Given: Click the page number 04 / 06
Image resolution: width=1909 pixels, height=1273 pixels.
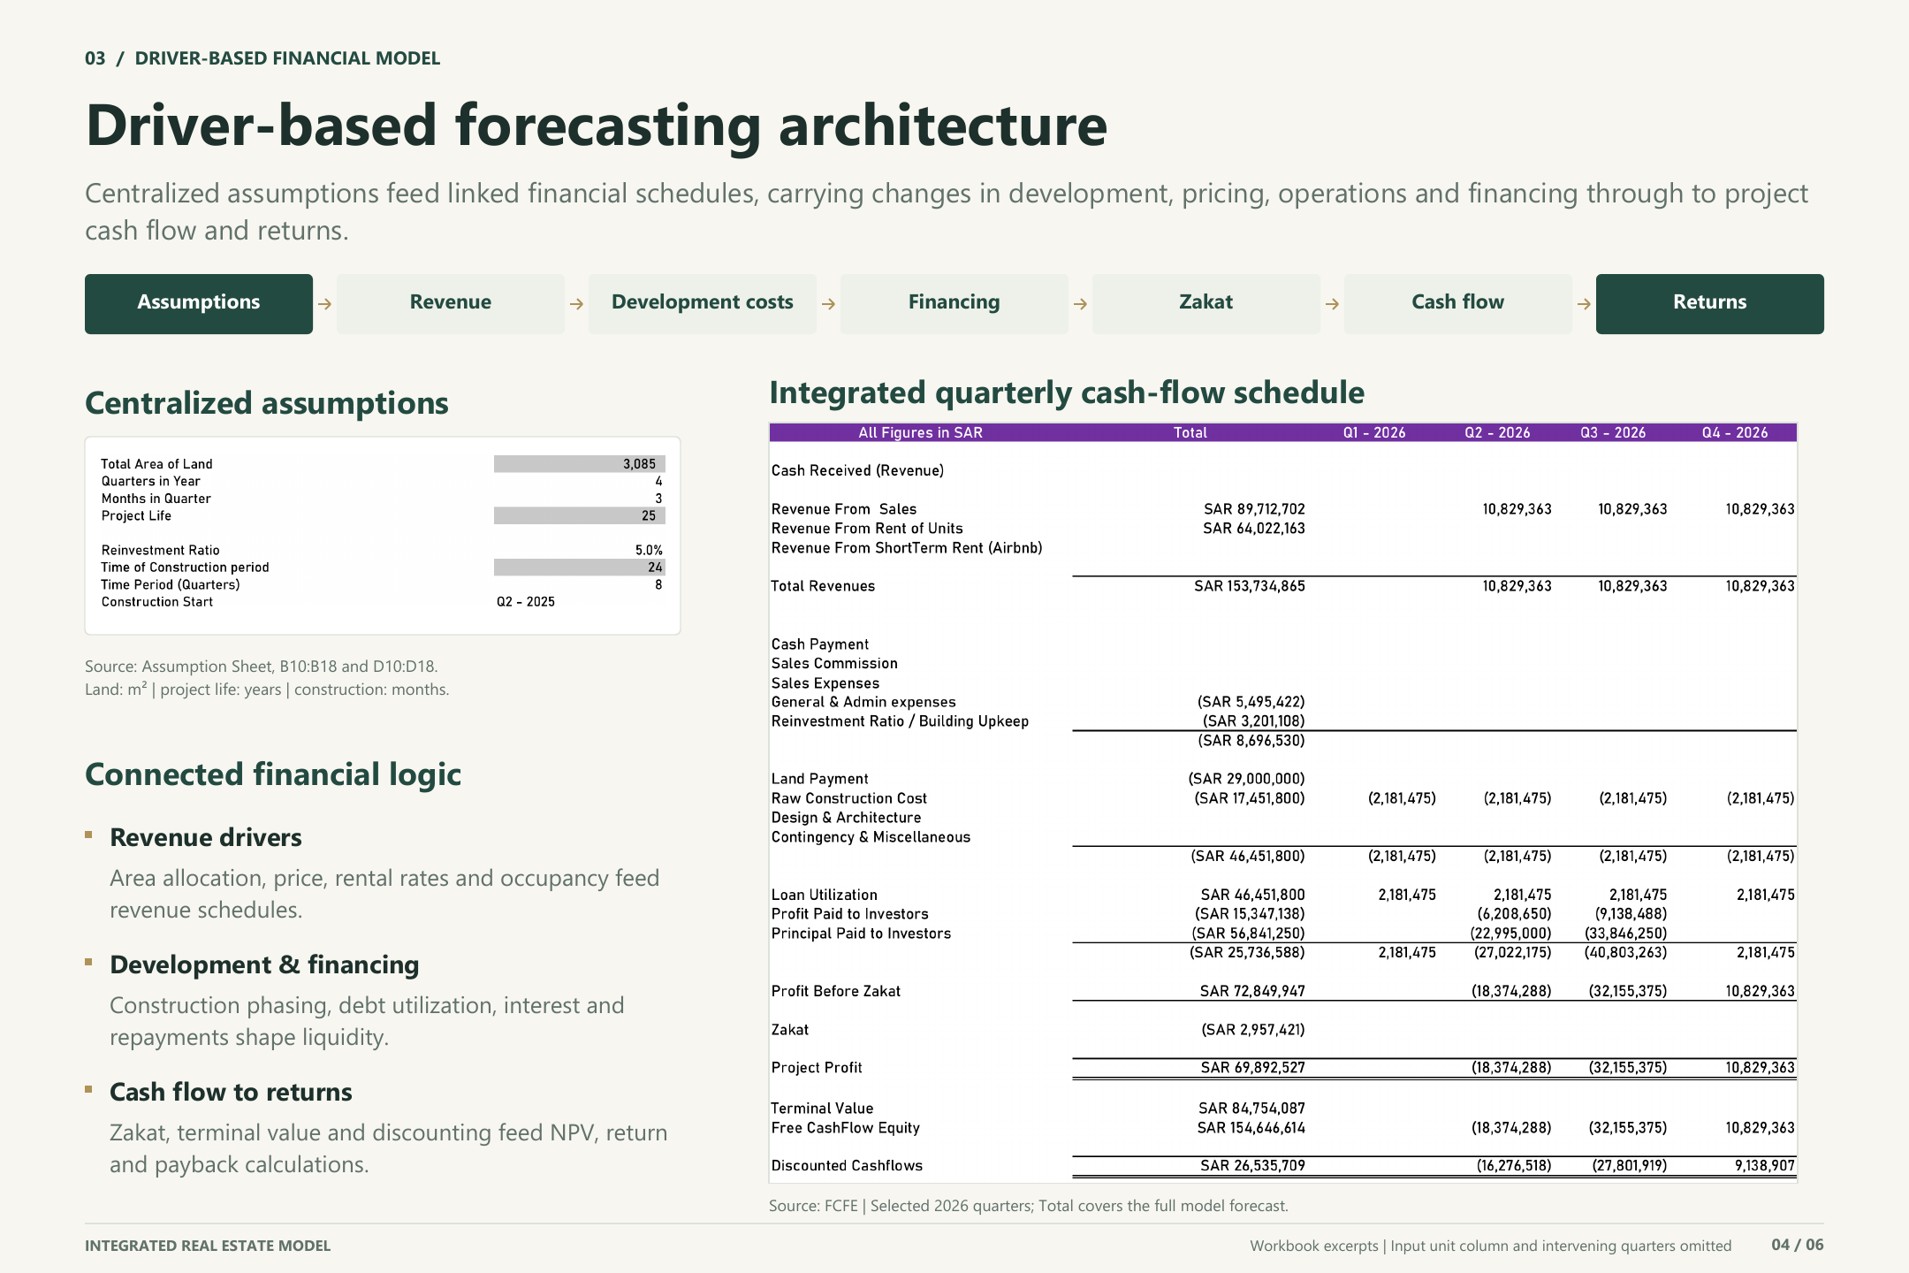Looking at the screenshot, I should (1798, 1245).
